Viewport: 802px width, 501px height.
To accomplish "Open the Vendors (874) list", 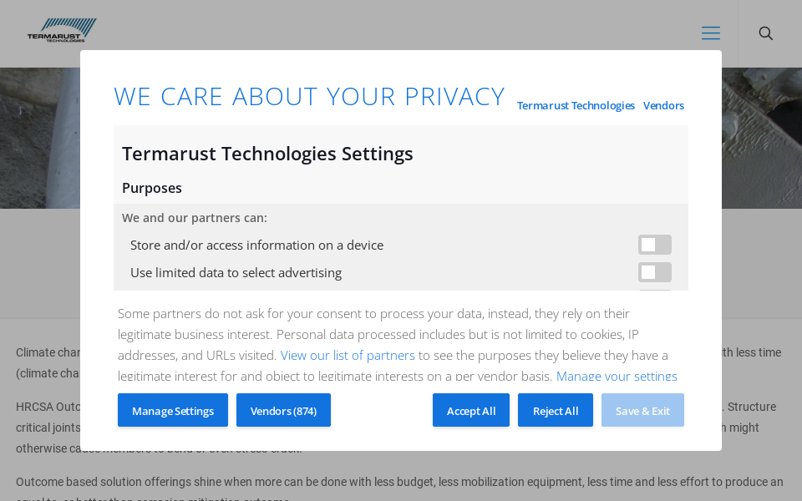I will coord(283,410).
